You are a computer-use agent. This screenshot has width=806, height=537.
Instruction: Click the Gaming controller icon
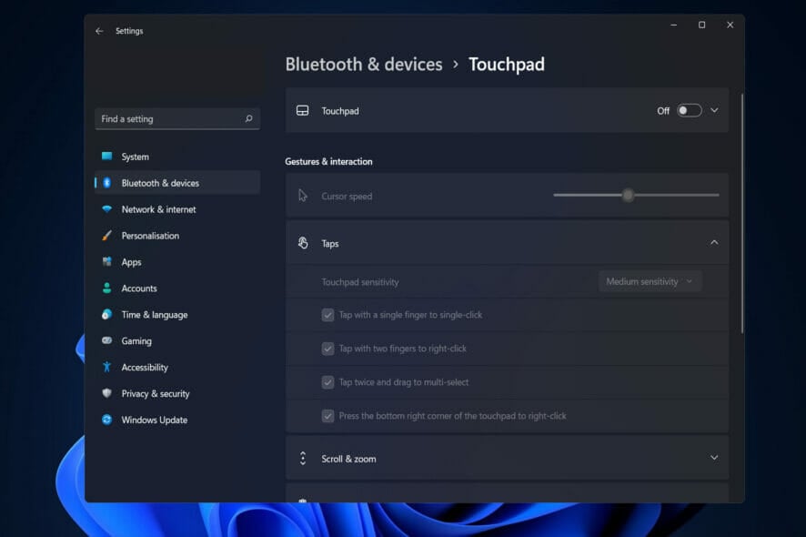click(107, 341)
